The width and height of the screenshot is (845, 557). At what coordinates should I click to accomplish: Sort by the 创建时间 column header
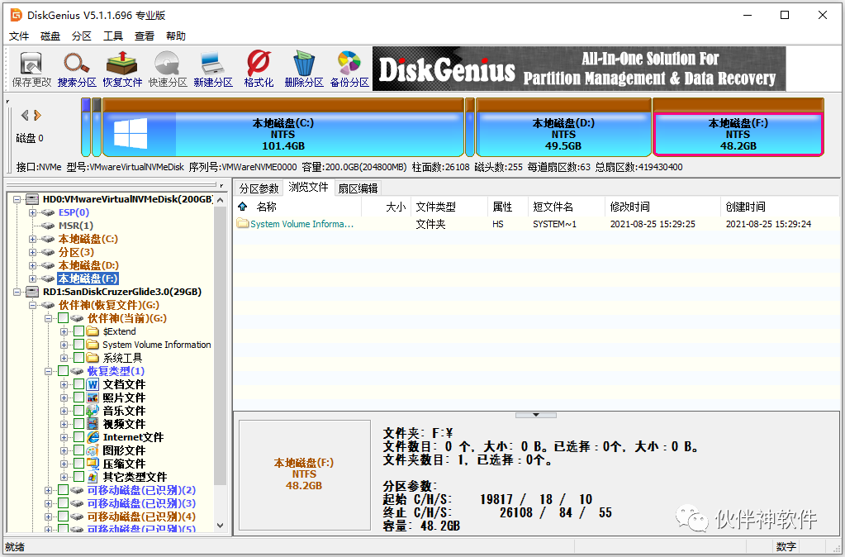[779, 207]
